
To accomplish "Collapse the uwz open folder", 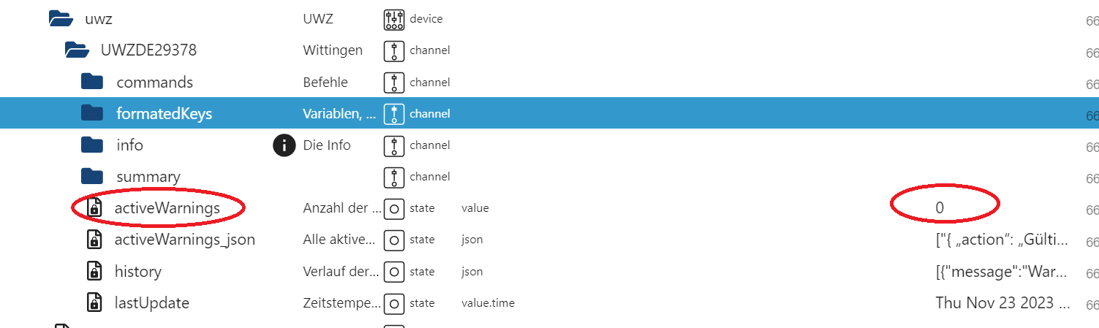I will click(x=61, y=19).
